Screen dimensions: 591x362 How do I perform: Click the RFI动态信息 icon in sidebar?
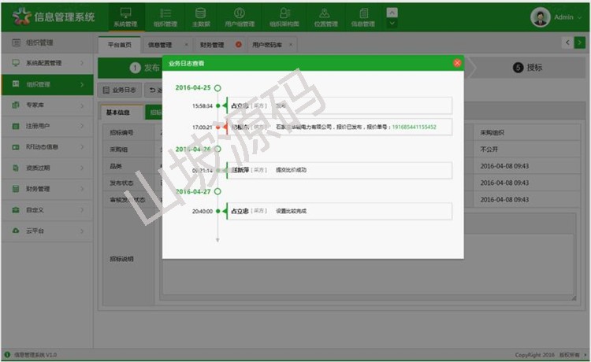[16, 147]
